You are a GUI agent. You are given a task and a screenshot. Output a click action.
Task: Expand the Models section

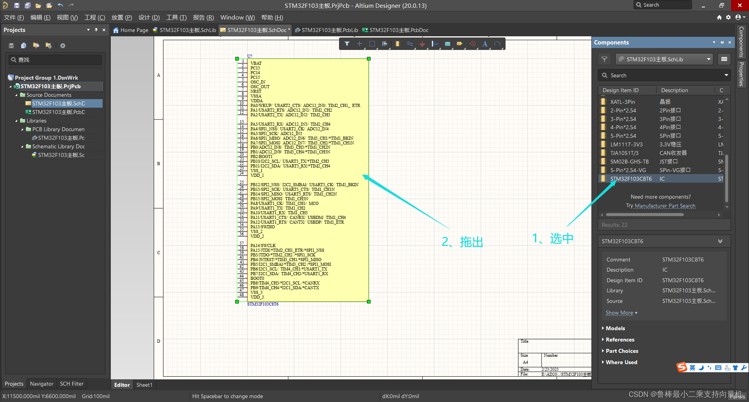tap(615, 328)
